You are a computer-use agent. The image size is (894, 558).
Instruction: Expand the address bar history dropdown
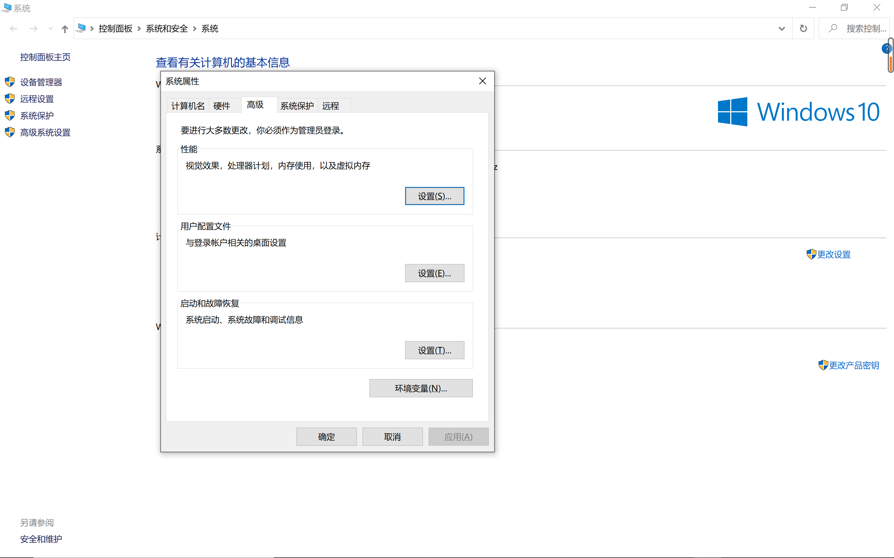782,28
